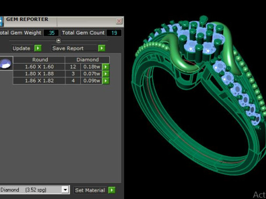Viewport: 266px width, 199px height.
Task: Click the 0.09tw weight cell
Action: (x=91, y=81)
